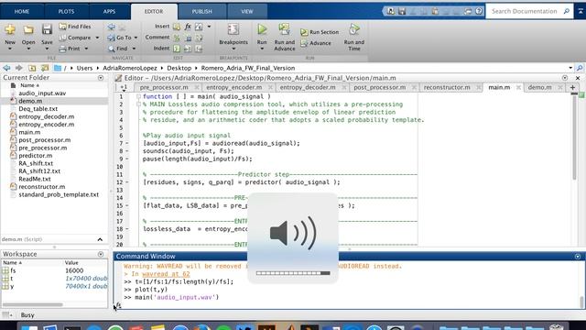Viewport: 586px width, 330px height.
Task: Click Desktop in the path breadcrumb
Action: pyautogui.click(x=179, y=68)
